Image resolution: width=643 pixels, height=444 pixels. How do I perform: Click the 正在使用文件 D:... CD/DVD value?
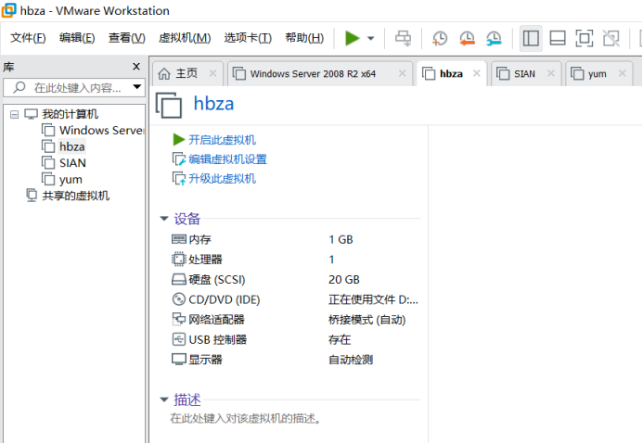coord(373,299)
